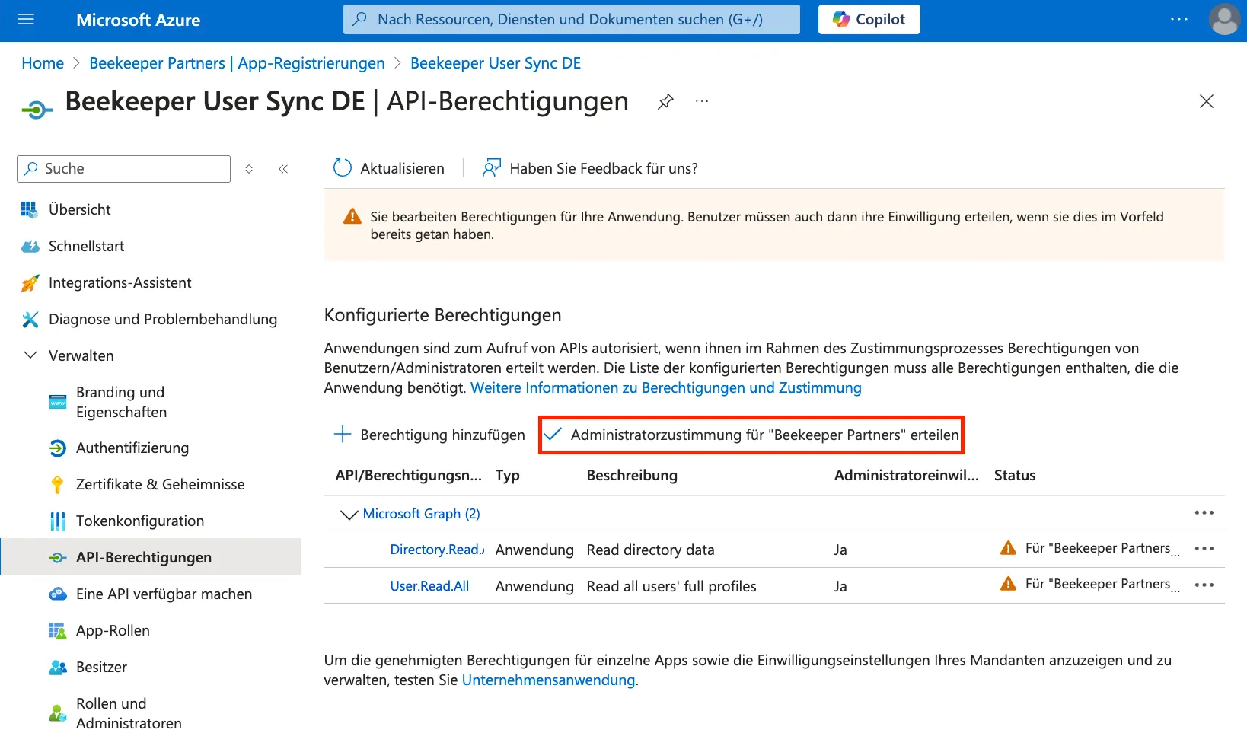Close the API-Berechtigungen blade
Screen dimensions: 1247x733
tap(1206, 101)
